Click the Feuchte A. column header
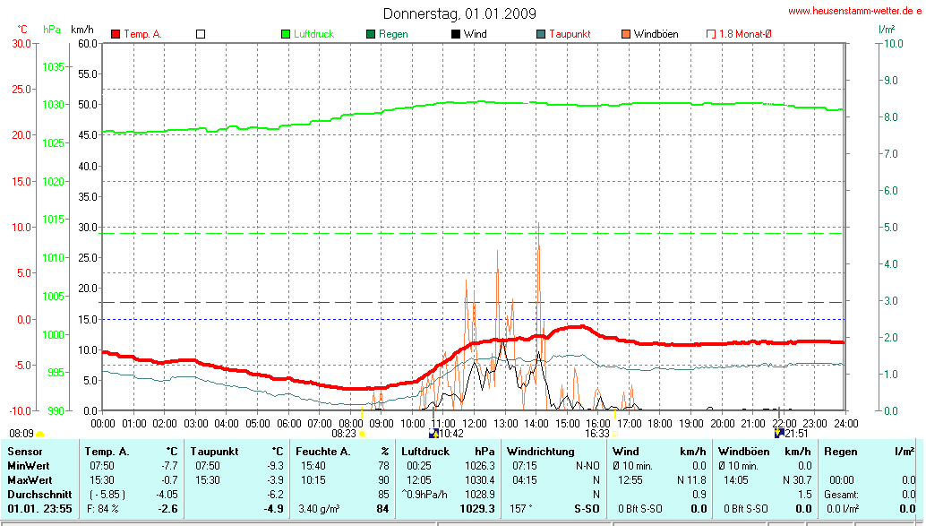The width and height of the screenshot is (926, 526). [x=322, y=452]
